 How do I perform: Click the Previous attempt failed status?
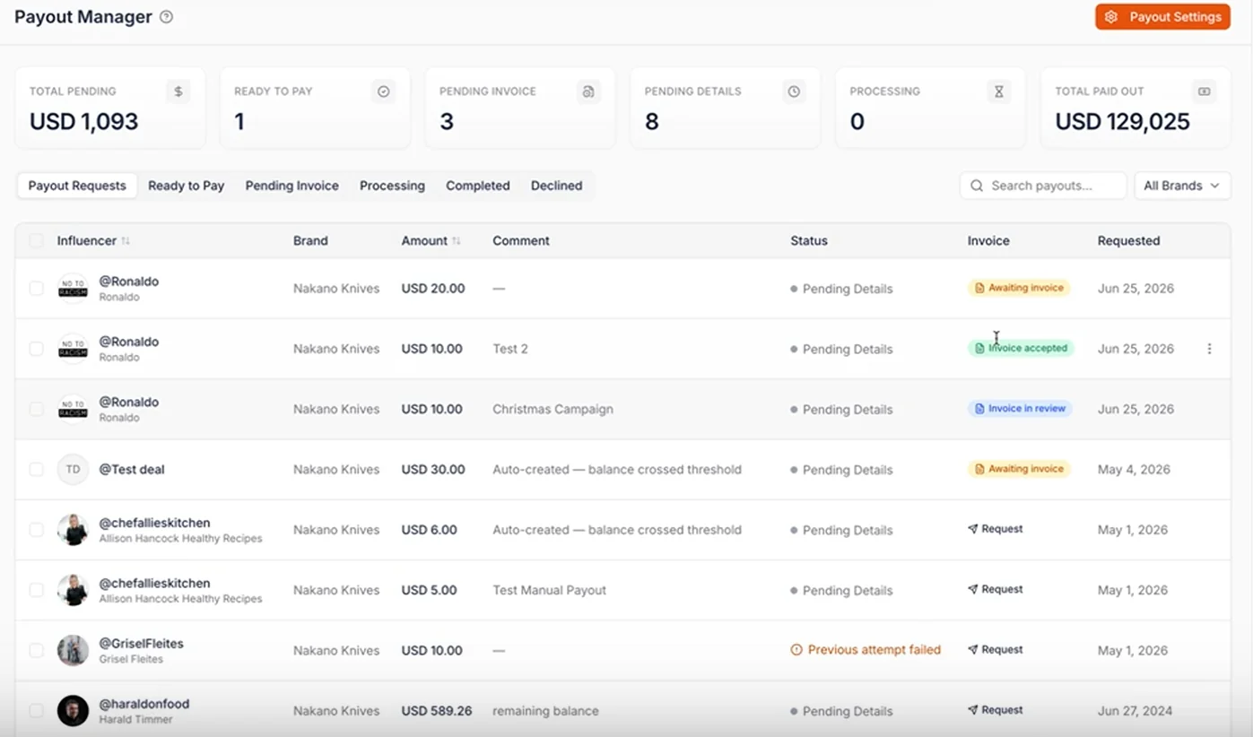click(x=866, y=650)
